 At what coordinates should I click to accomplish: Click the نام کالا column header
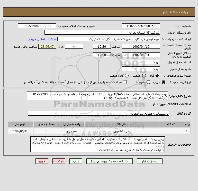tap(121, 124)
